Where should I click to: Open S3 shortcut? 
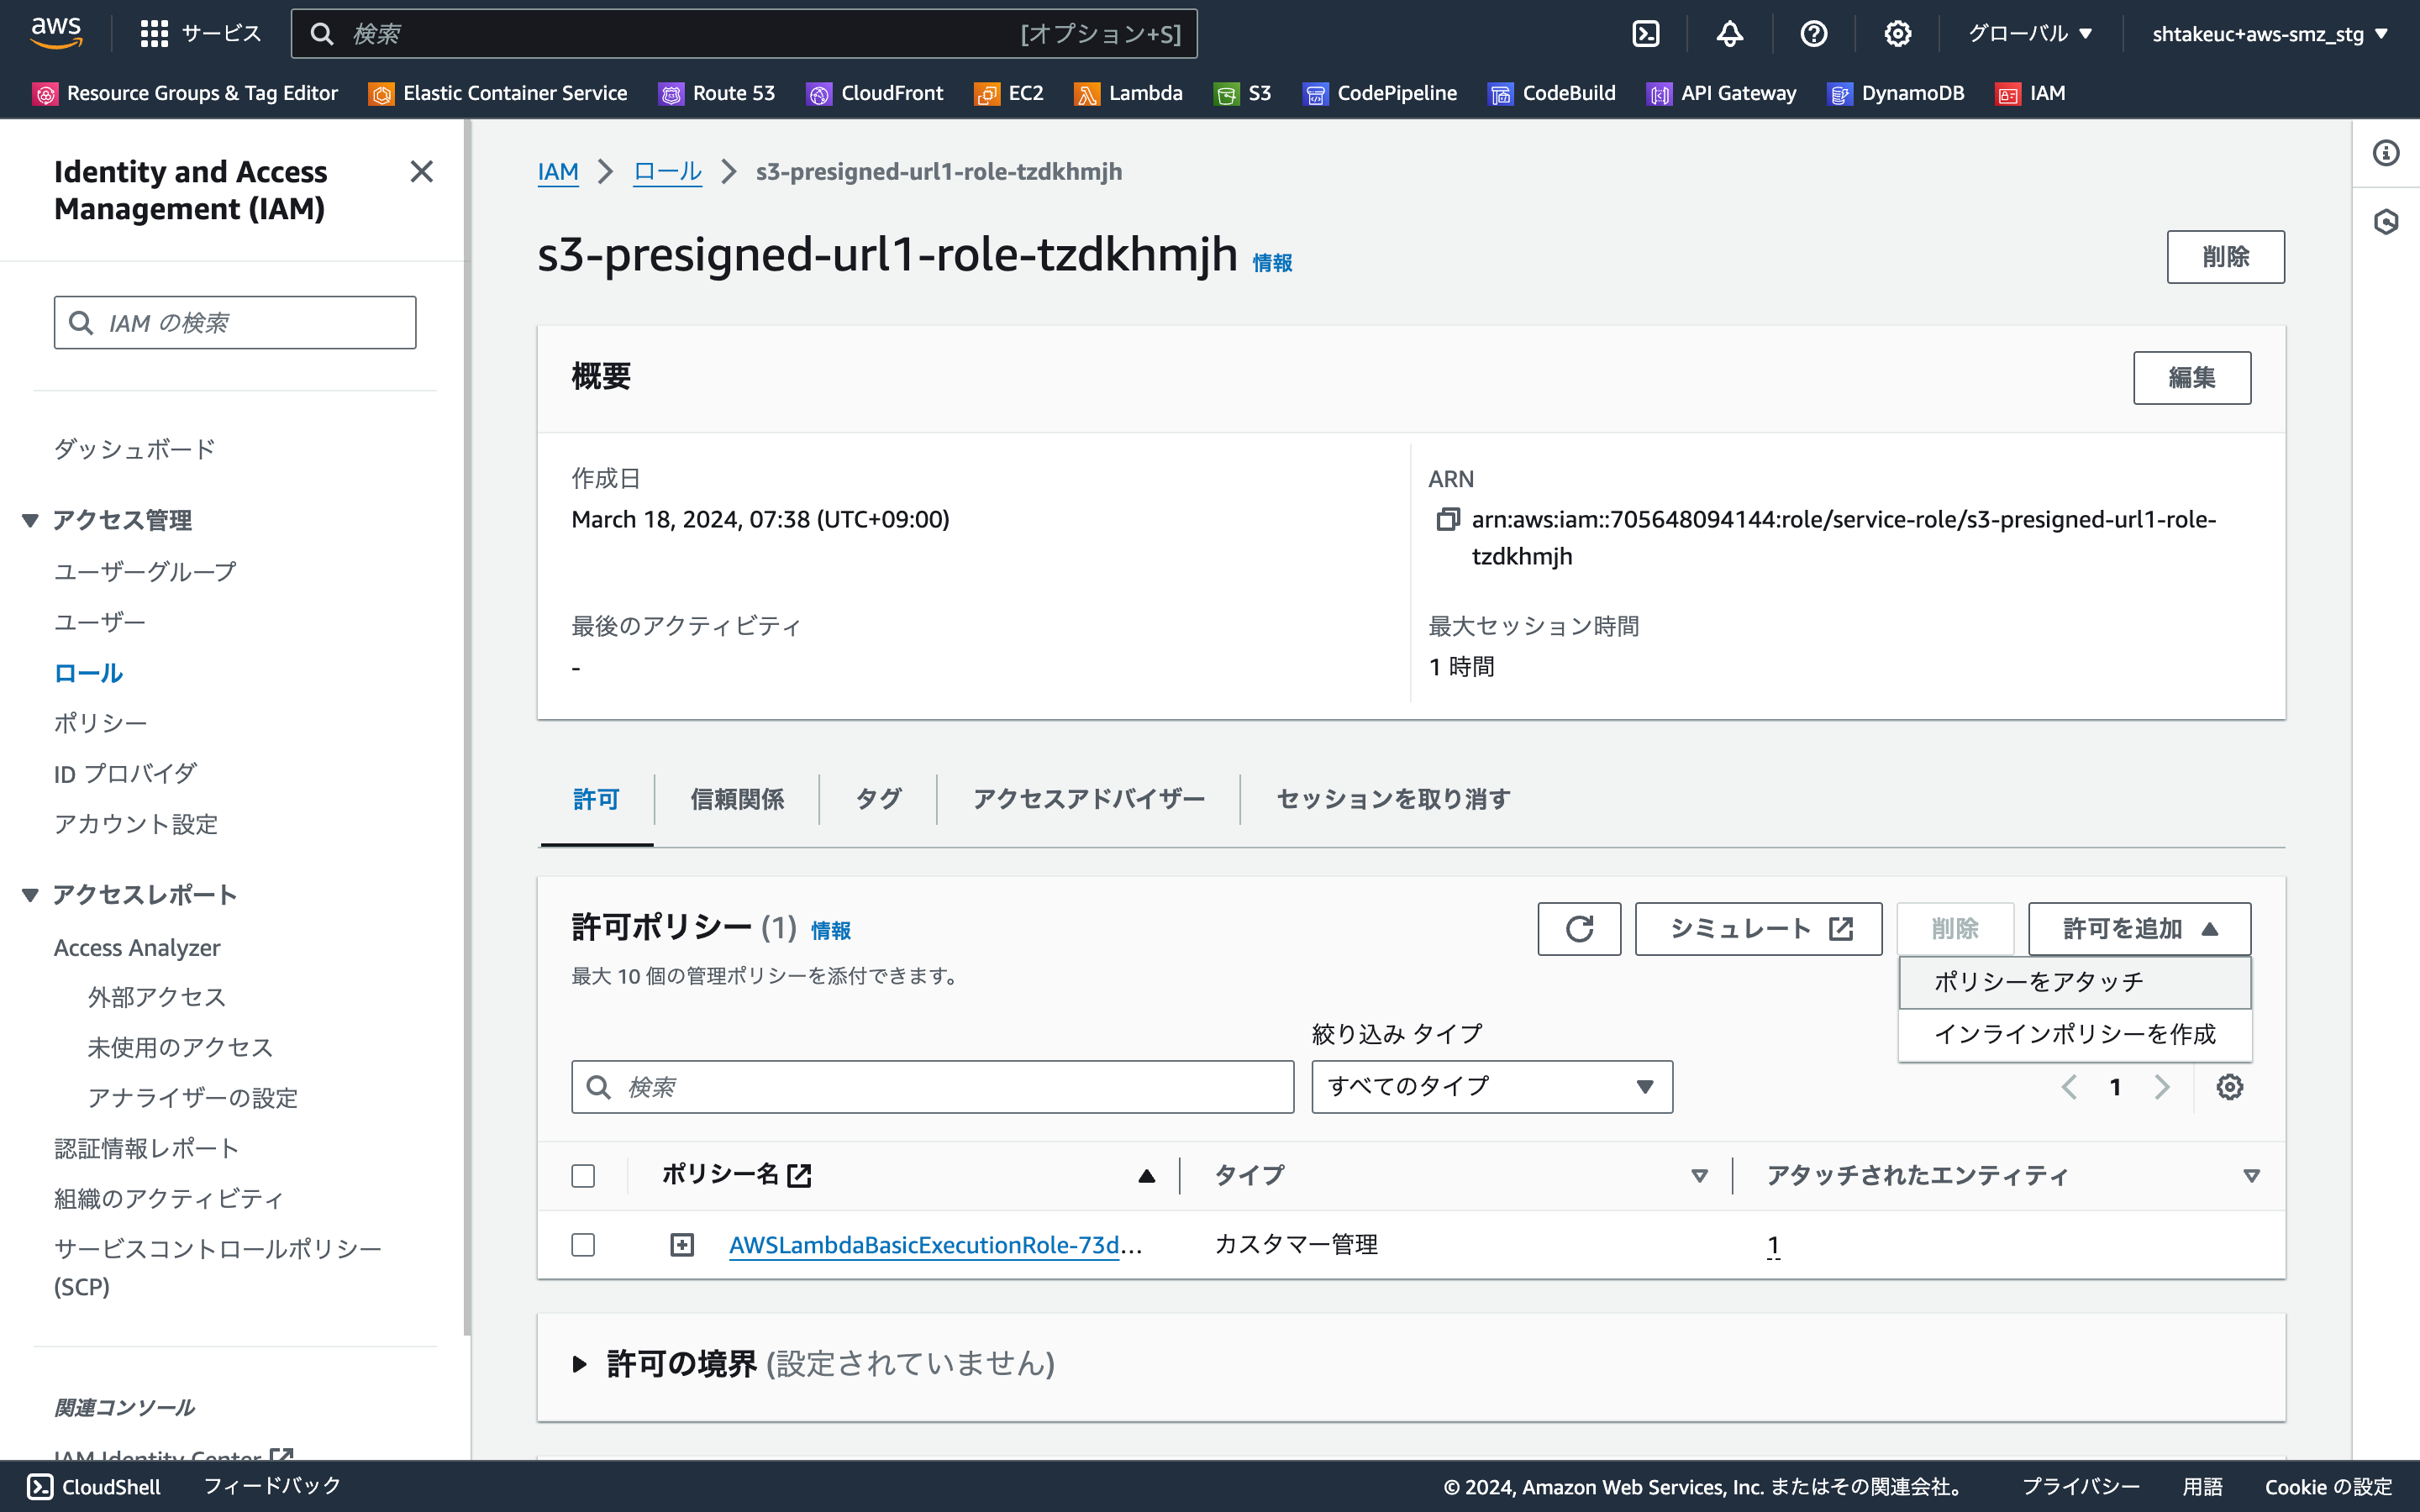point(1243,93)
